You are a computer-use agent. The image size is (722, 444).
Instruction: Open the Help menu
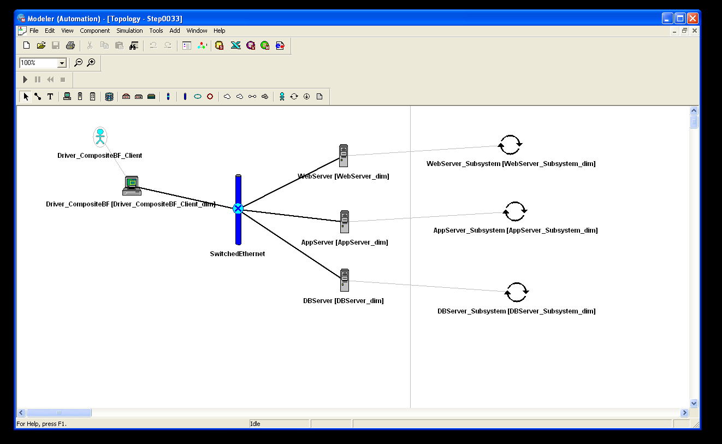(x=220, y=31)
